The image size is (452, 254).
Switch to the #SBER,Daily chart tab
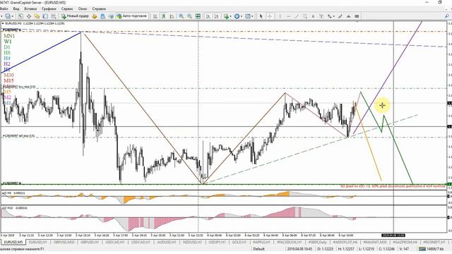pyautogui.click(x=318, y=242)
